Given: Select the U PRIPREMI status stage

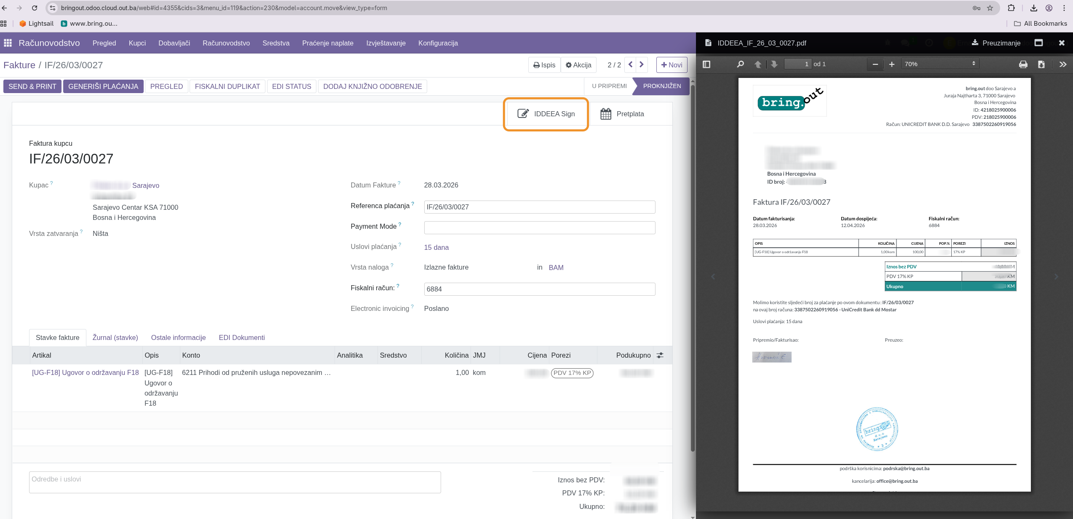Looking at the screenshot, I should 609,86.
